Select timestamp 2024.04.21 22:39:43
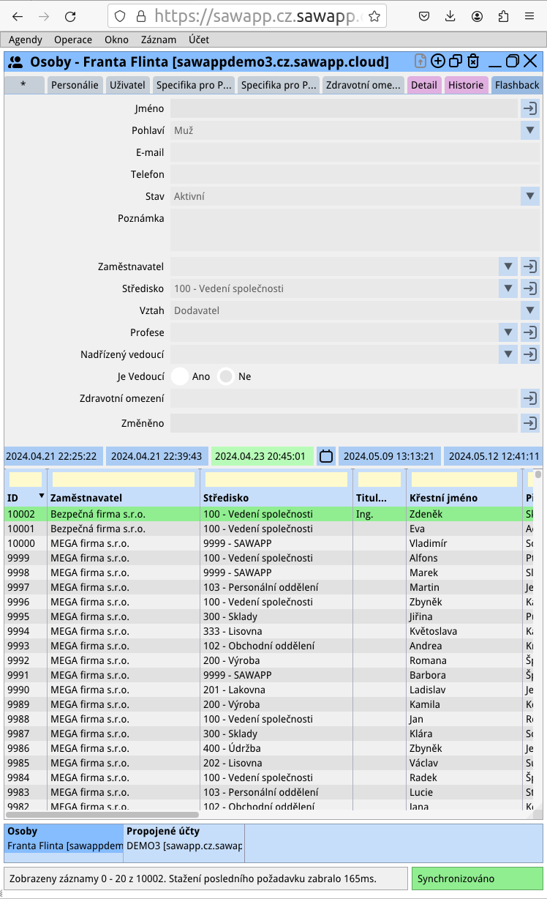 coord(156,456)
